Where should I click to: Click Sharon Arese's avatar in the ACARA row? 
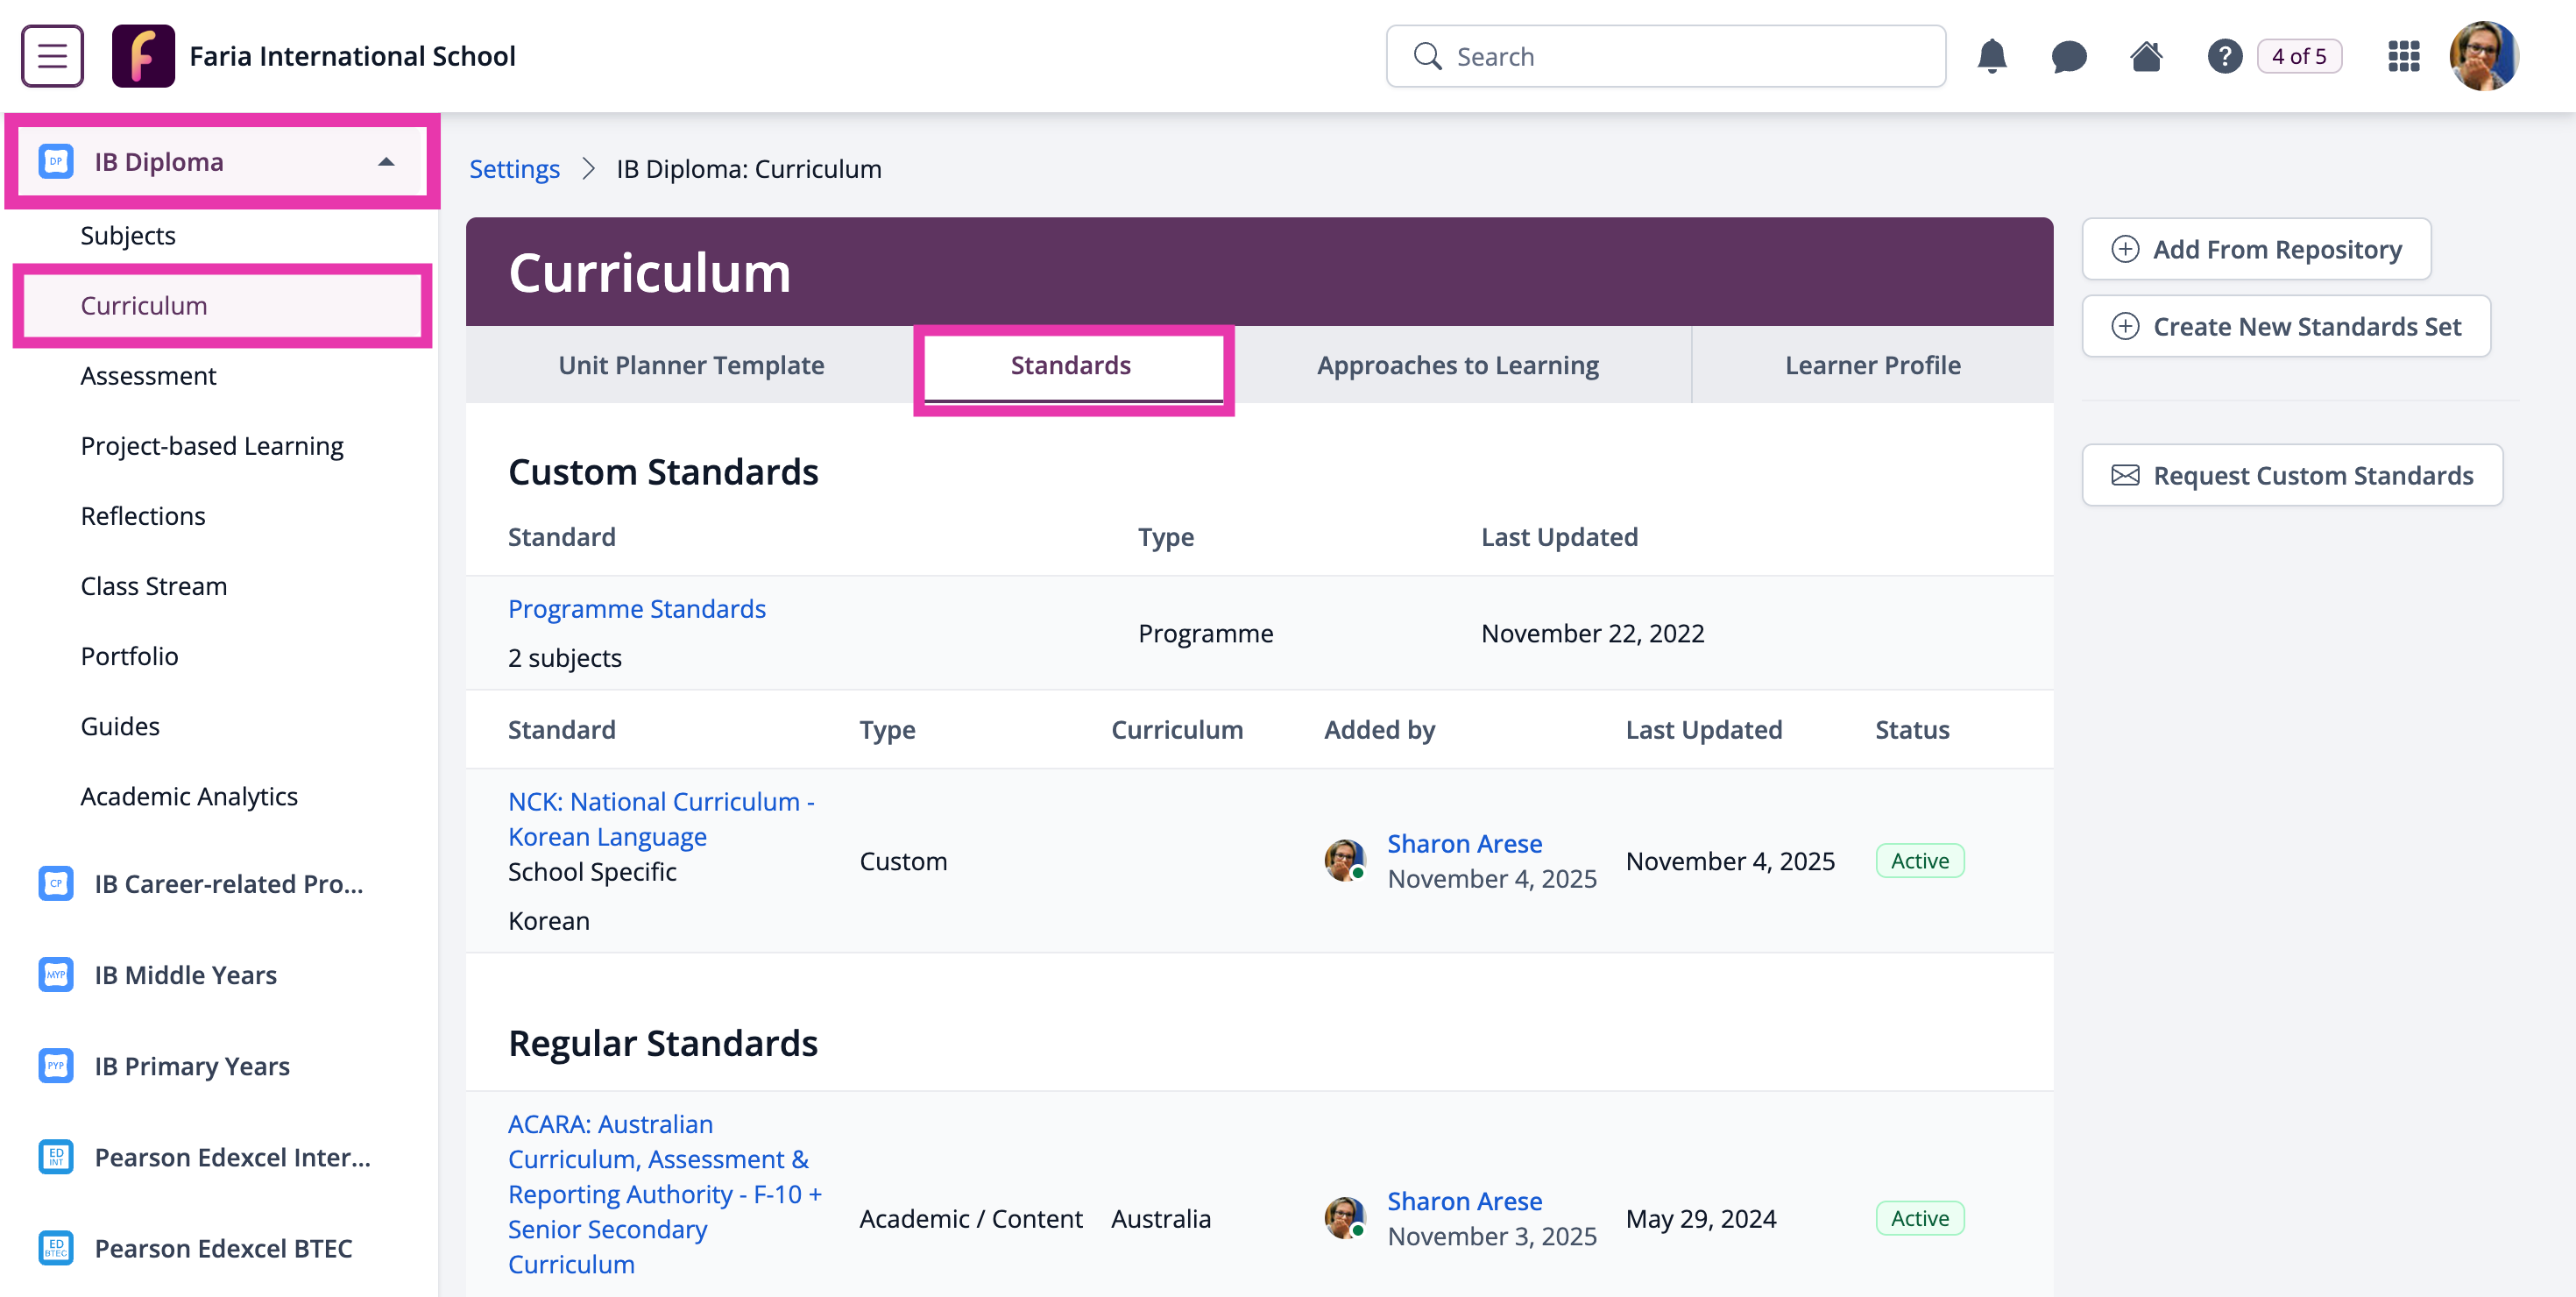(1345, 1218)
